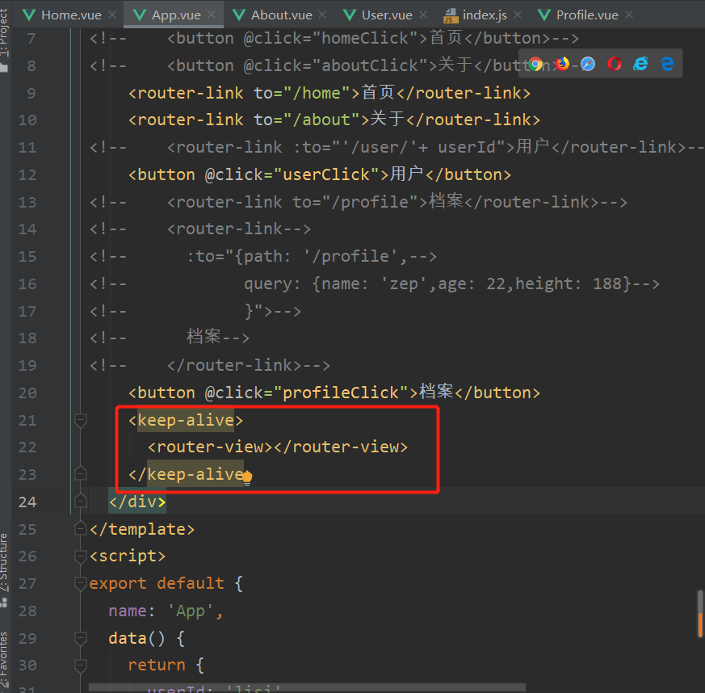Click data() on line 29

pos(136,639)
